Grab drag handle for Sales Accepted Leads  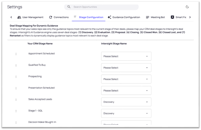pyautogui.click(x=16, y=100)
